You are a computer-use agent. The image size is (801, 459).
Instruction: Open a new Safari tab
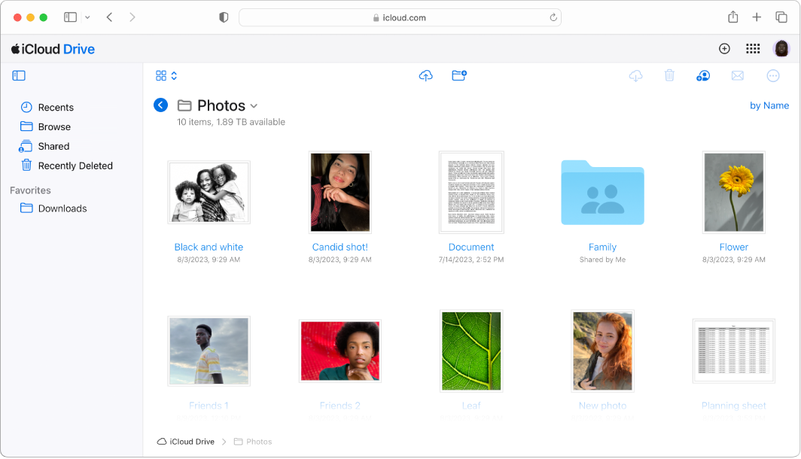[757, 17]
